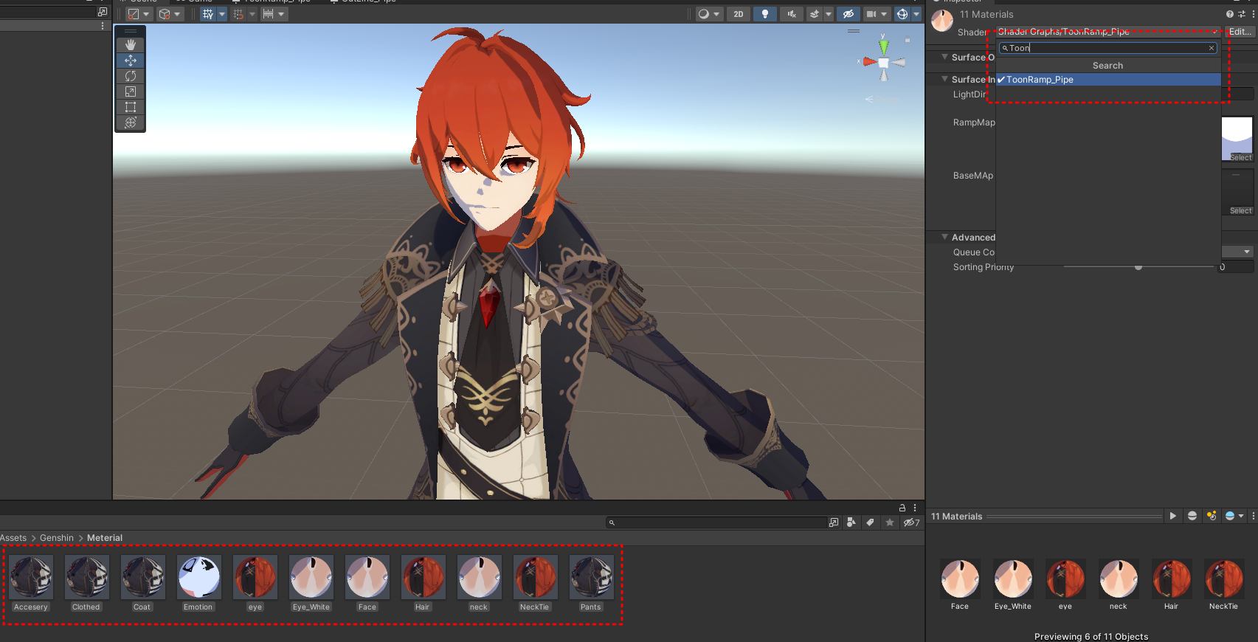Select the Coat material asset
Viewport: 1258px width, 642px height.
[142, 583]
